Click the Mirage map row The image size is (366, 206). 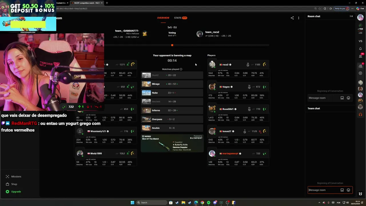(172, 84)
